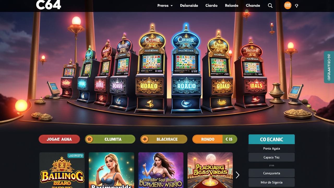
Task: Click the plus icon on Blackrace button
Action: point(145,139)
